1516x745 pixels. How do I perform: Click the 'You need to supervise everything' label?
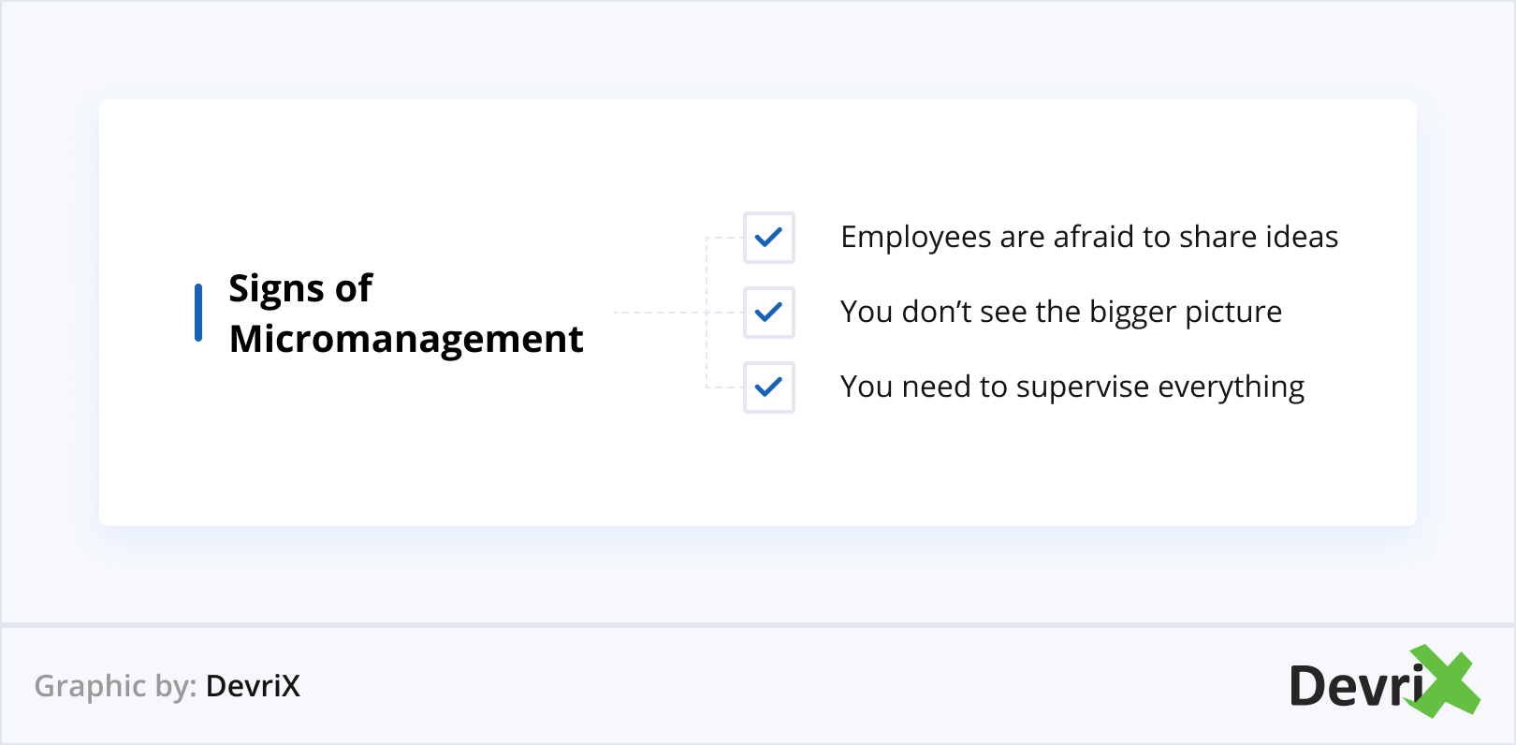1071,387
